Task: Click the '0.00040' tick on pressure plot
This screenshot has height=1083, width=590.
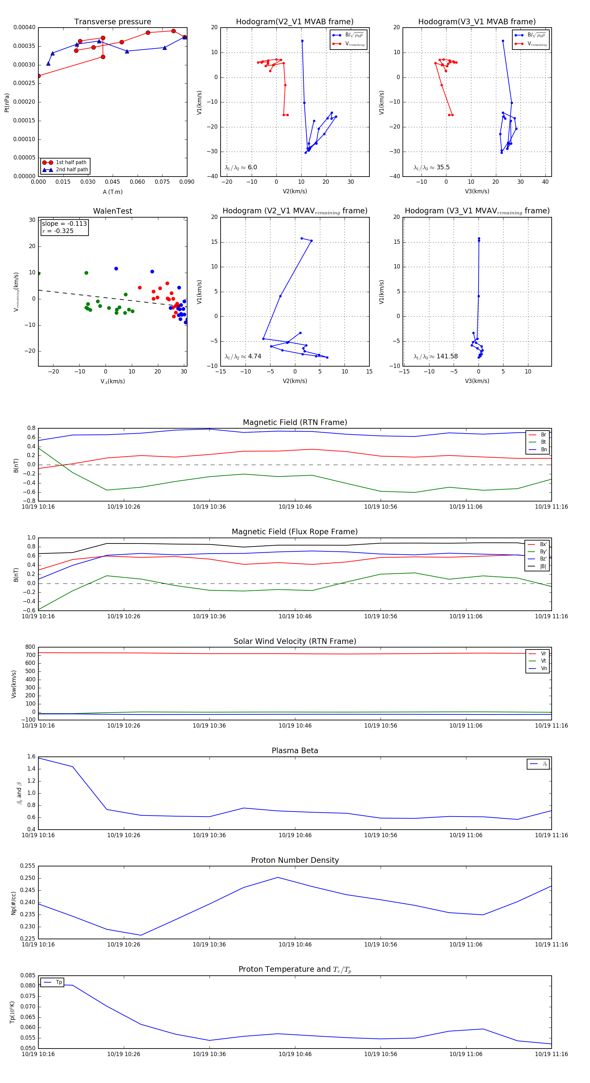Action: (24, 27)
